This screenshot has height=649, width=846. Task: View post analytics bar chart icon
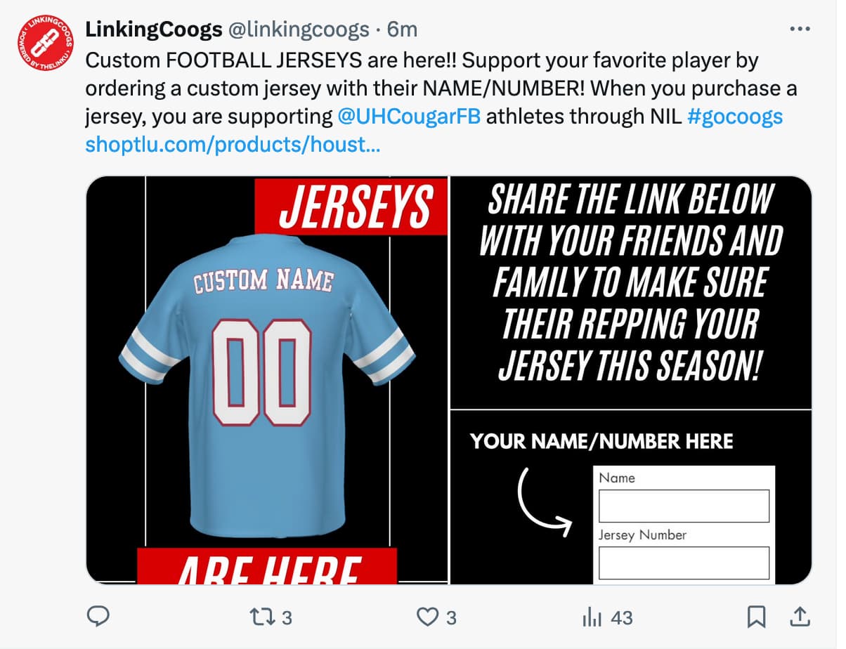coord(592,617)
